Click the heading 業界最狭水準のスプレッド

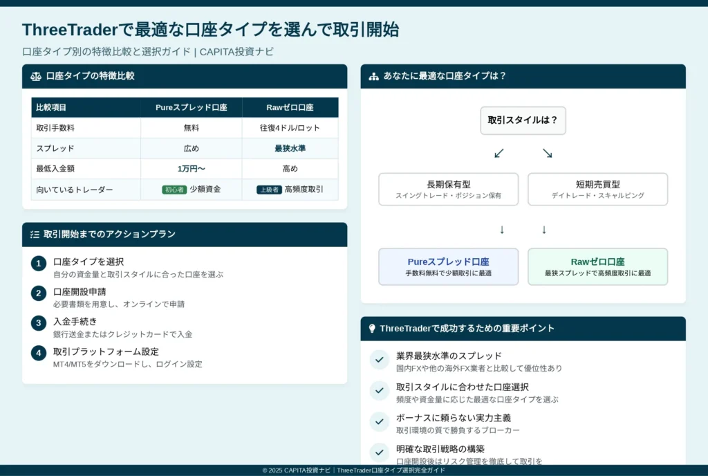pyautogui.click(x=449, y=356)
